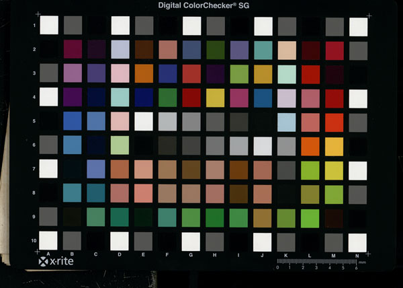Select the mint patch K3
The height and width of the screenshot is (288, 403).
287,75
